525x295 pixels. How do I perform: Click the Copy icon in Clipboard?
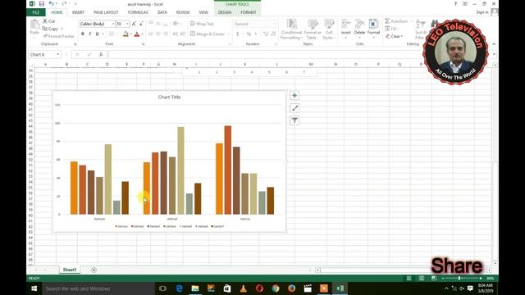45,29
